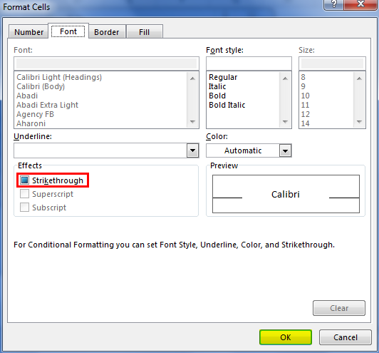379x353 pixels.
Task: Click the Help question mark icon
Action: 333,4
